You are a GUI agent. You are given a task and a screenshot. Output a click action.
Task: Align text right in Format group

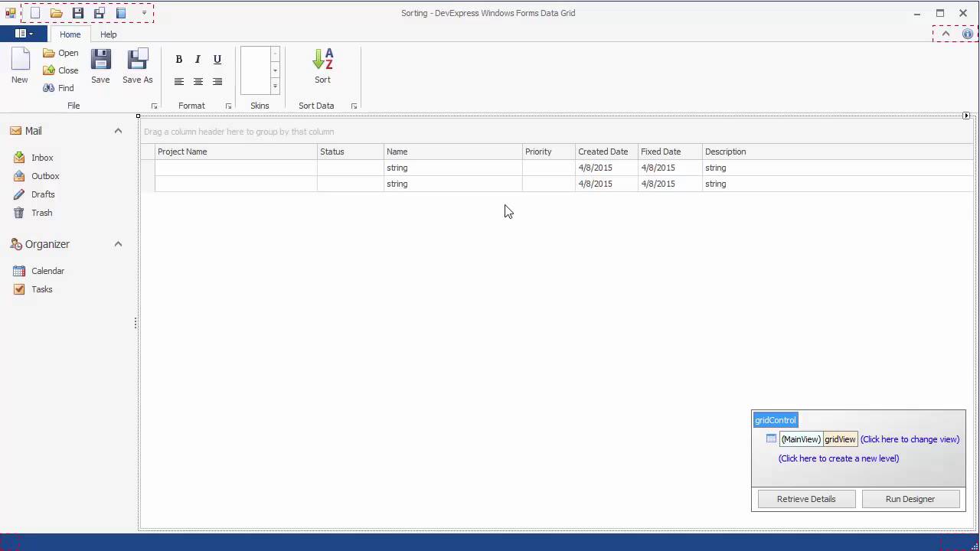click(x=217, y=82)
